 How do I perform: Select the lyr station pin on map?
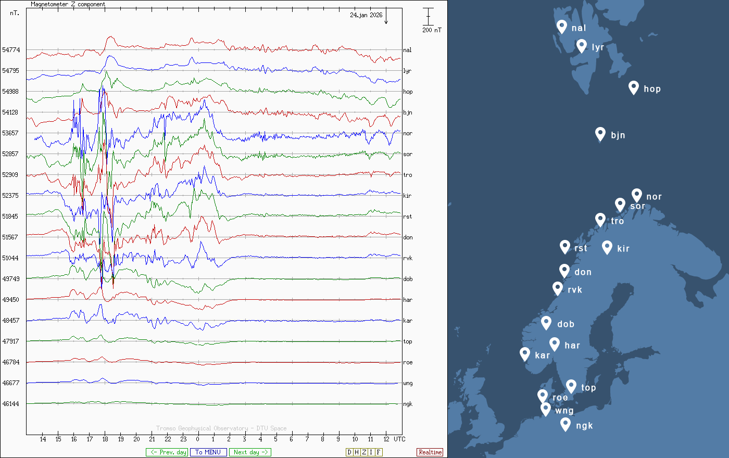click(582, 45)
